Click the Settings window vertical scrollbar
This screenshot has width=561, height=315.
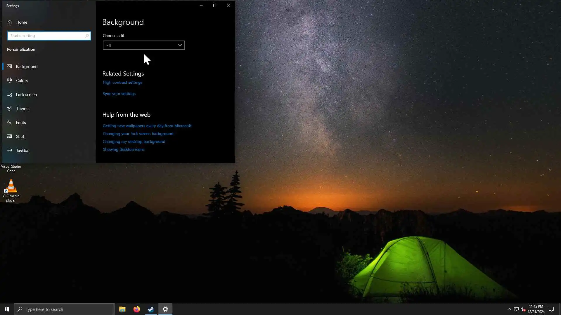pyautogui.click(x=234, y=124)
